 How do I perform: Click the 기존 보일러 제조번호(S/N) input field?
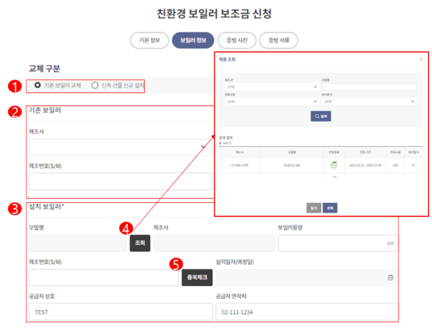tap(121, 181)
